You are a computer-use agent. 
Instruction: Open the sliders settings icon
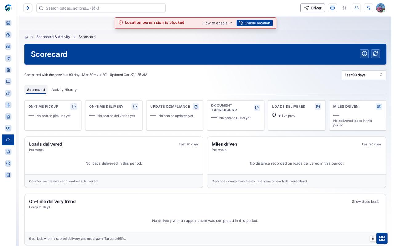(368, 8)
